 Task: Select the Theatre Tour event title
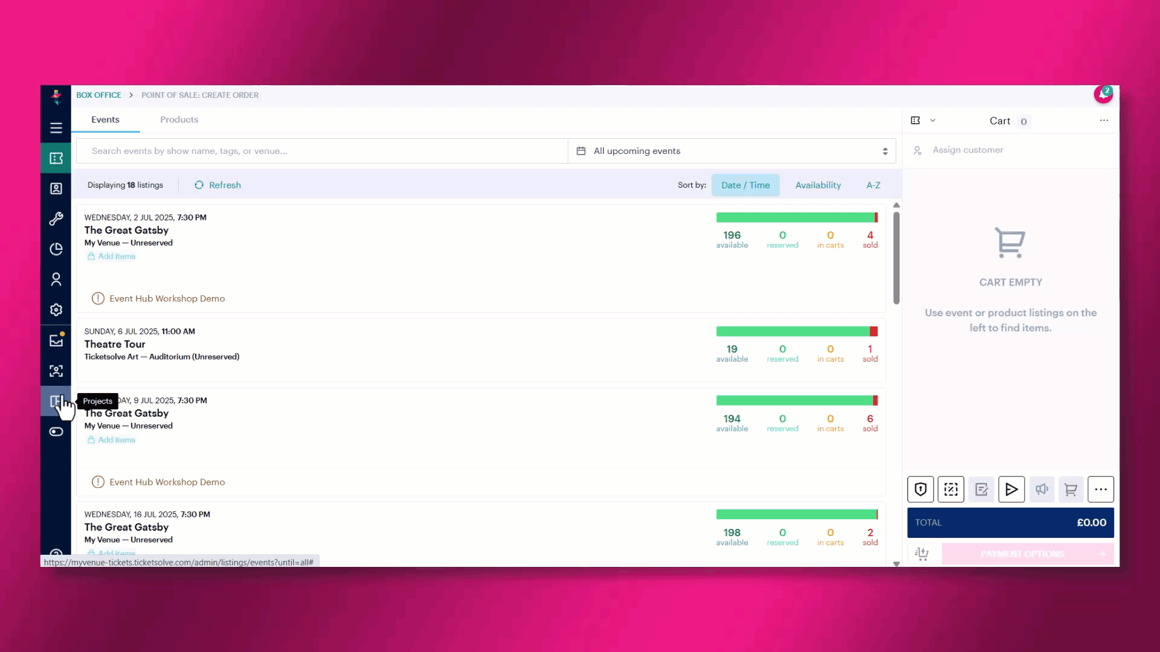[x=115, y=344]
